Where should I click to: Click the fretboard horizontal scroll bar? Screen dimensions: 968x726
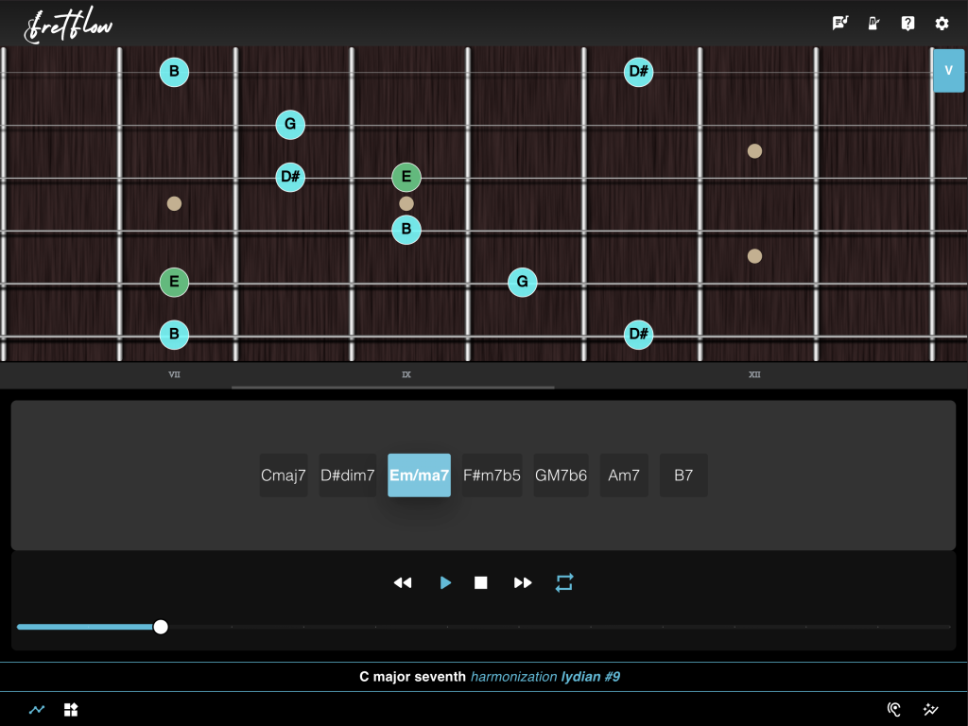(x=392, y=388)
